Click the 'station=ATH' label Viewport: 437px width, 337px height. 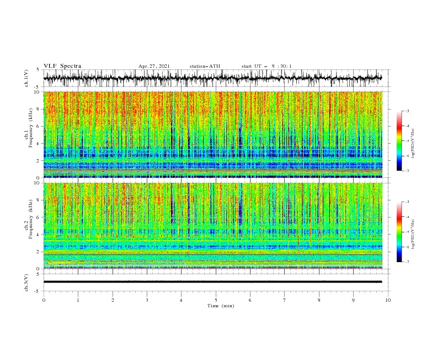tap(205, 66)
